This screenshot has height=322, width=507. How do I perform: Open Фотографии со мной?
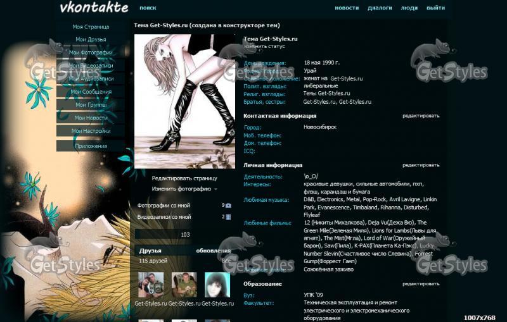[164, 206]
